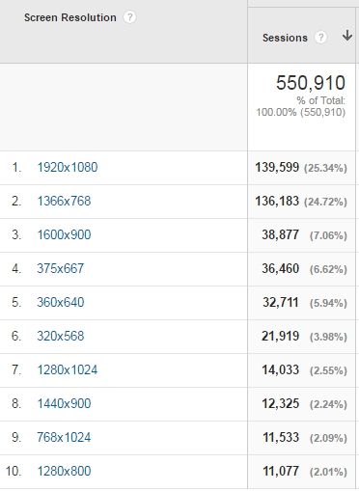
Task: Open the 1280x800 resolution link
Action: 64,471
